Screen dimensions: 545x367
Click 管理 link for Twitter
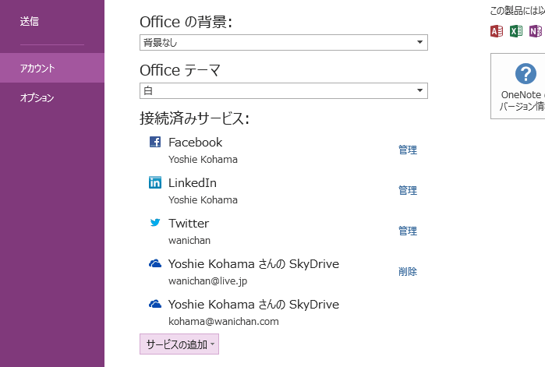coord(408,231)
